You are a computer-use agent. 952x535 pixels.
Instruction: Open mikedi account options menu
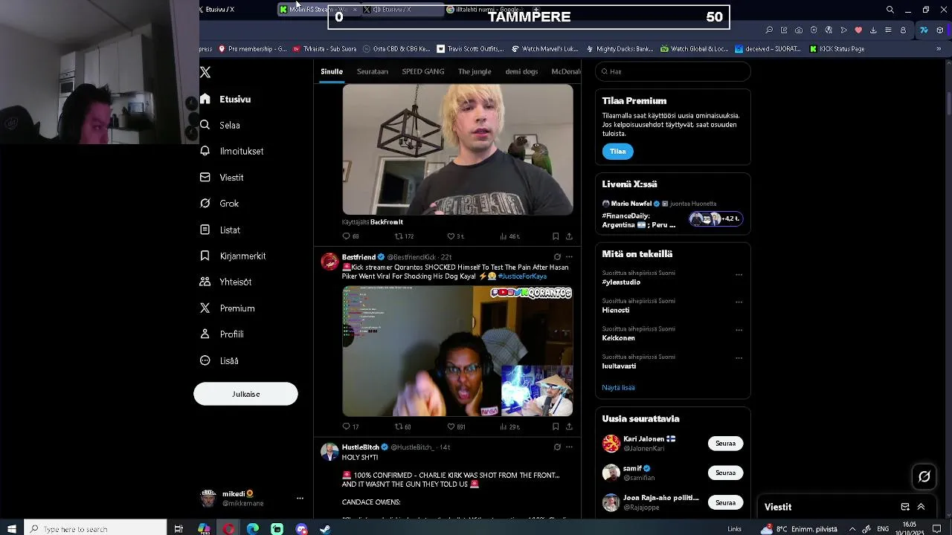pyautogui.click(x=300, y=499)
